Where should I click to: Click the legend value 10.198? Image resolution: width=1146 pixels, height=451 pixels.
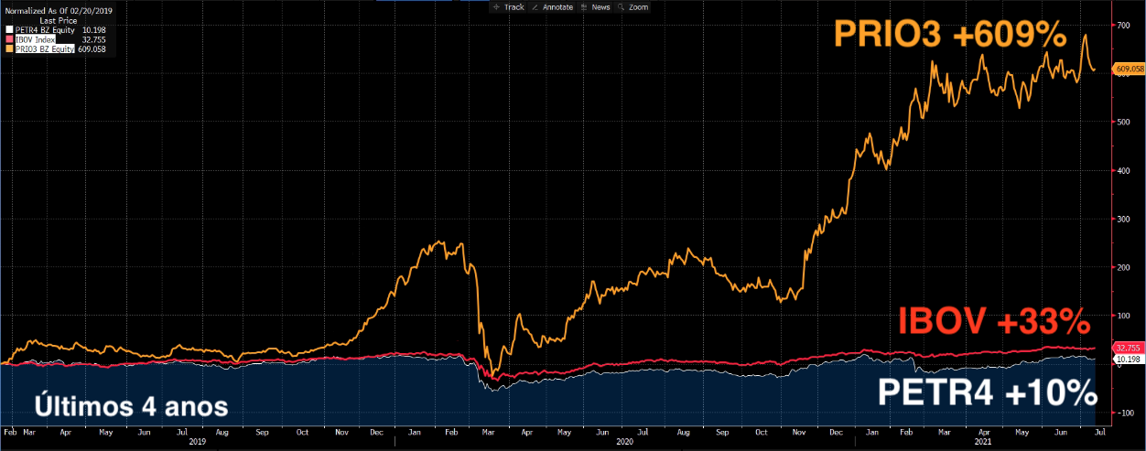(94, 29)
